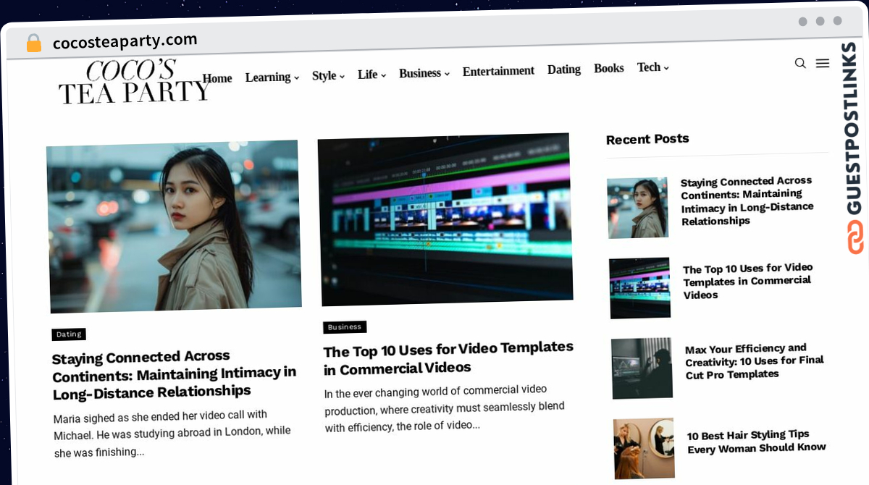Go to the Home menu item
Screen dimensions: 869x485
[x=217, y=78]
